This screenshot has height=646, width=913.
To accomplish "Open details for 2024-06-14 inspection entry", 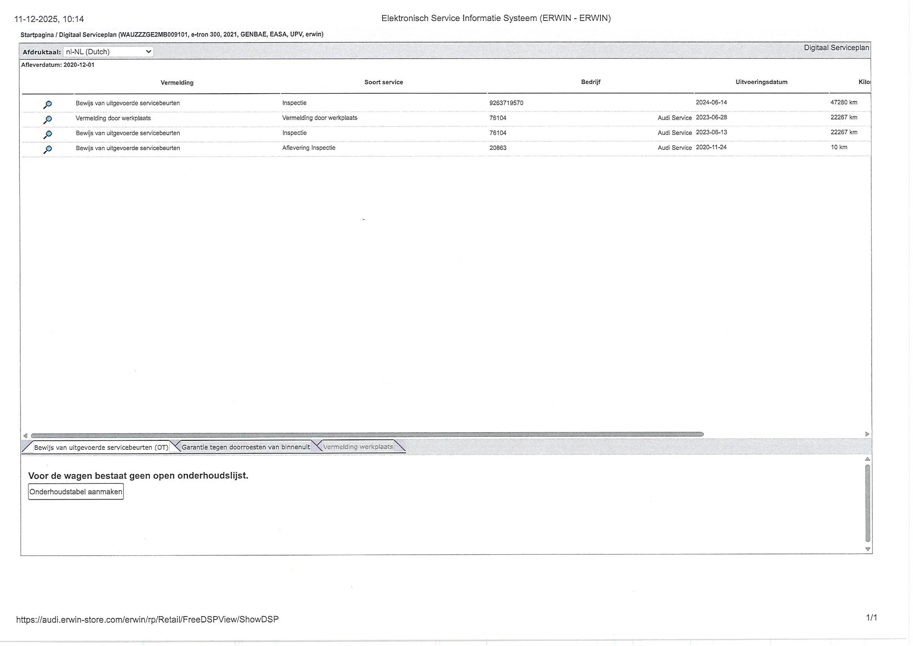I will 47,105.
